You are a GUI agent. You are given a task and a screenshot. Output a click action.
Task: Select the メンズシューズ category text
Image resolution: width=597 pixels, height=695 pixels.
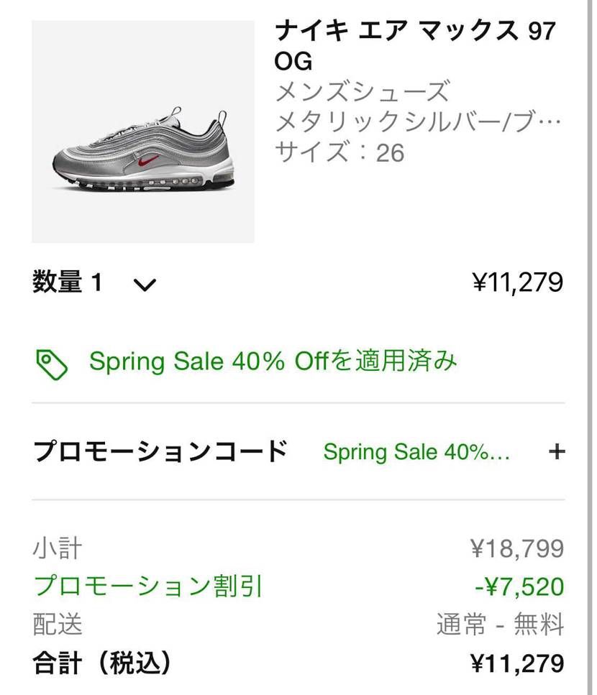pos(363,91)
